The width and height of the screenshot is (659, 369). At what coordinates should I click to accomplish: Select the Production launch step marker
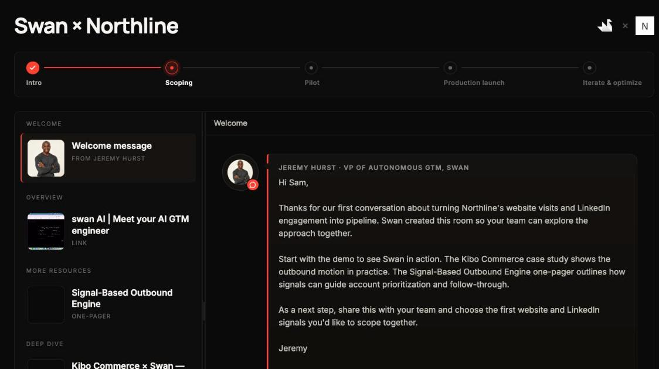pos(450,67)
